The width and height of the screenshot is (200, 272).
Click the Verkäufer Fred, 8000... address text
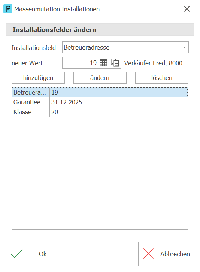coord(156,63)
